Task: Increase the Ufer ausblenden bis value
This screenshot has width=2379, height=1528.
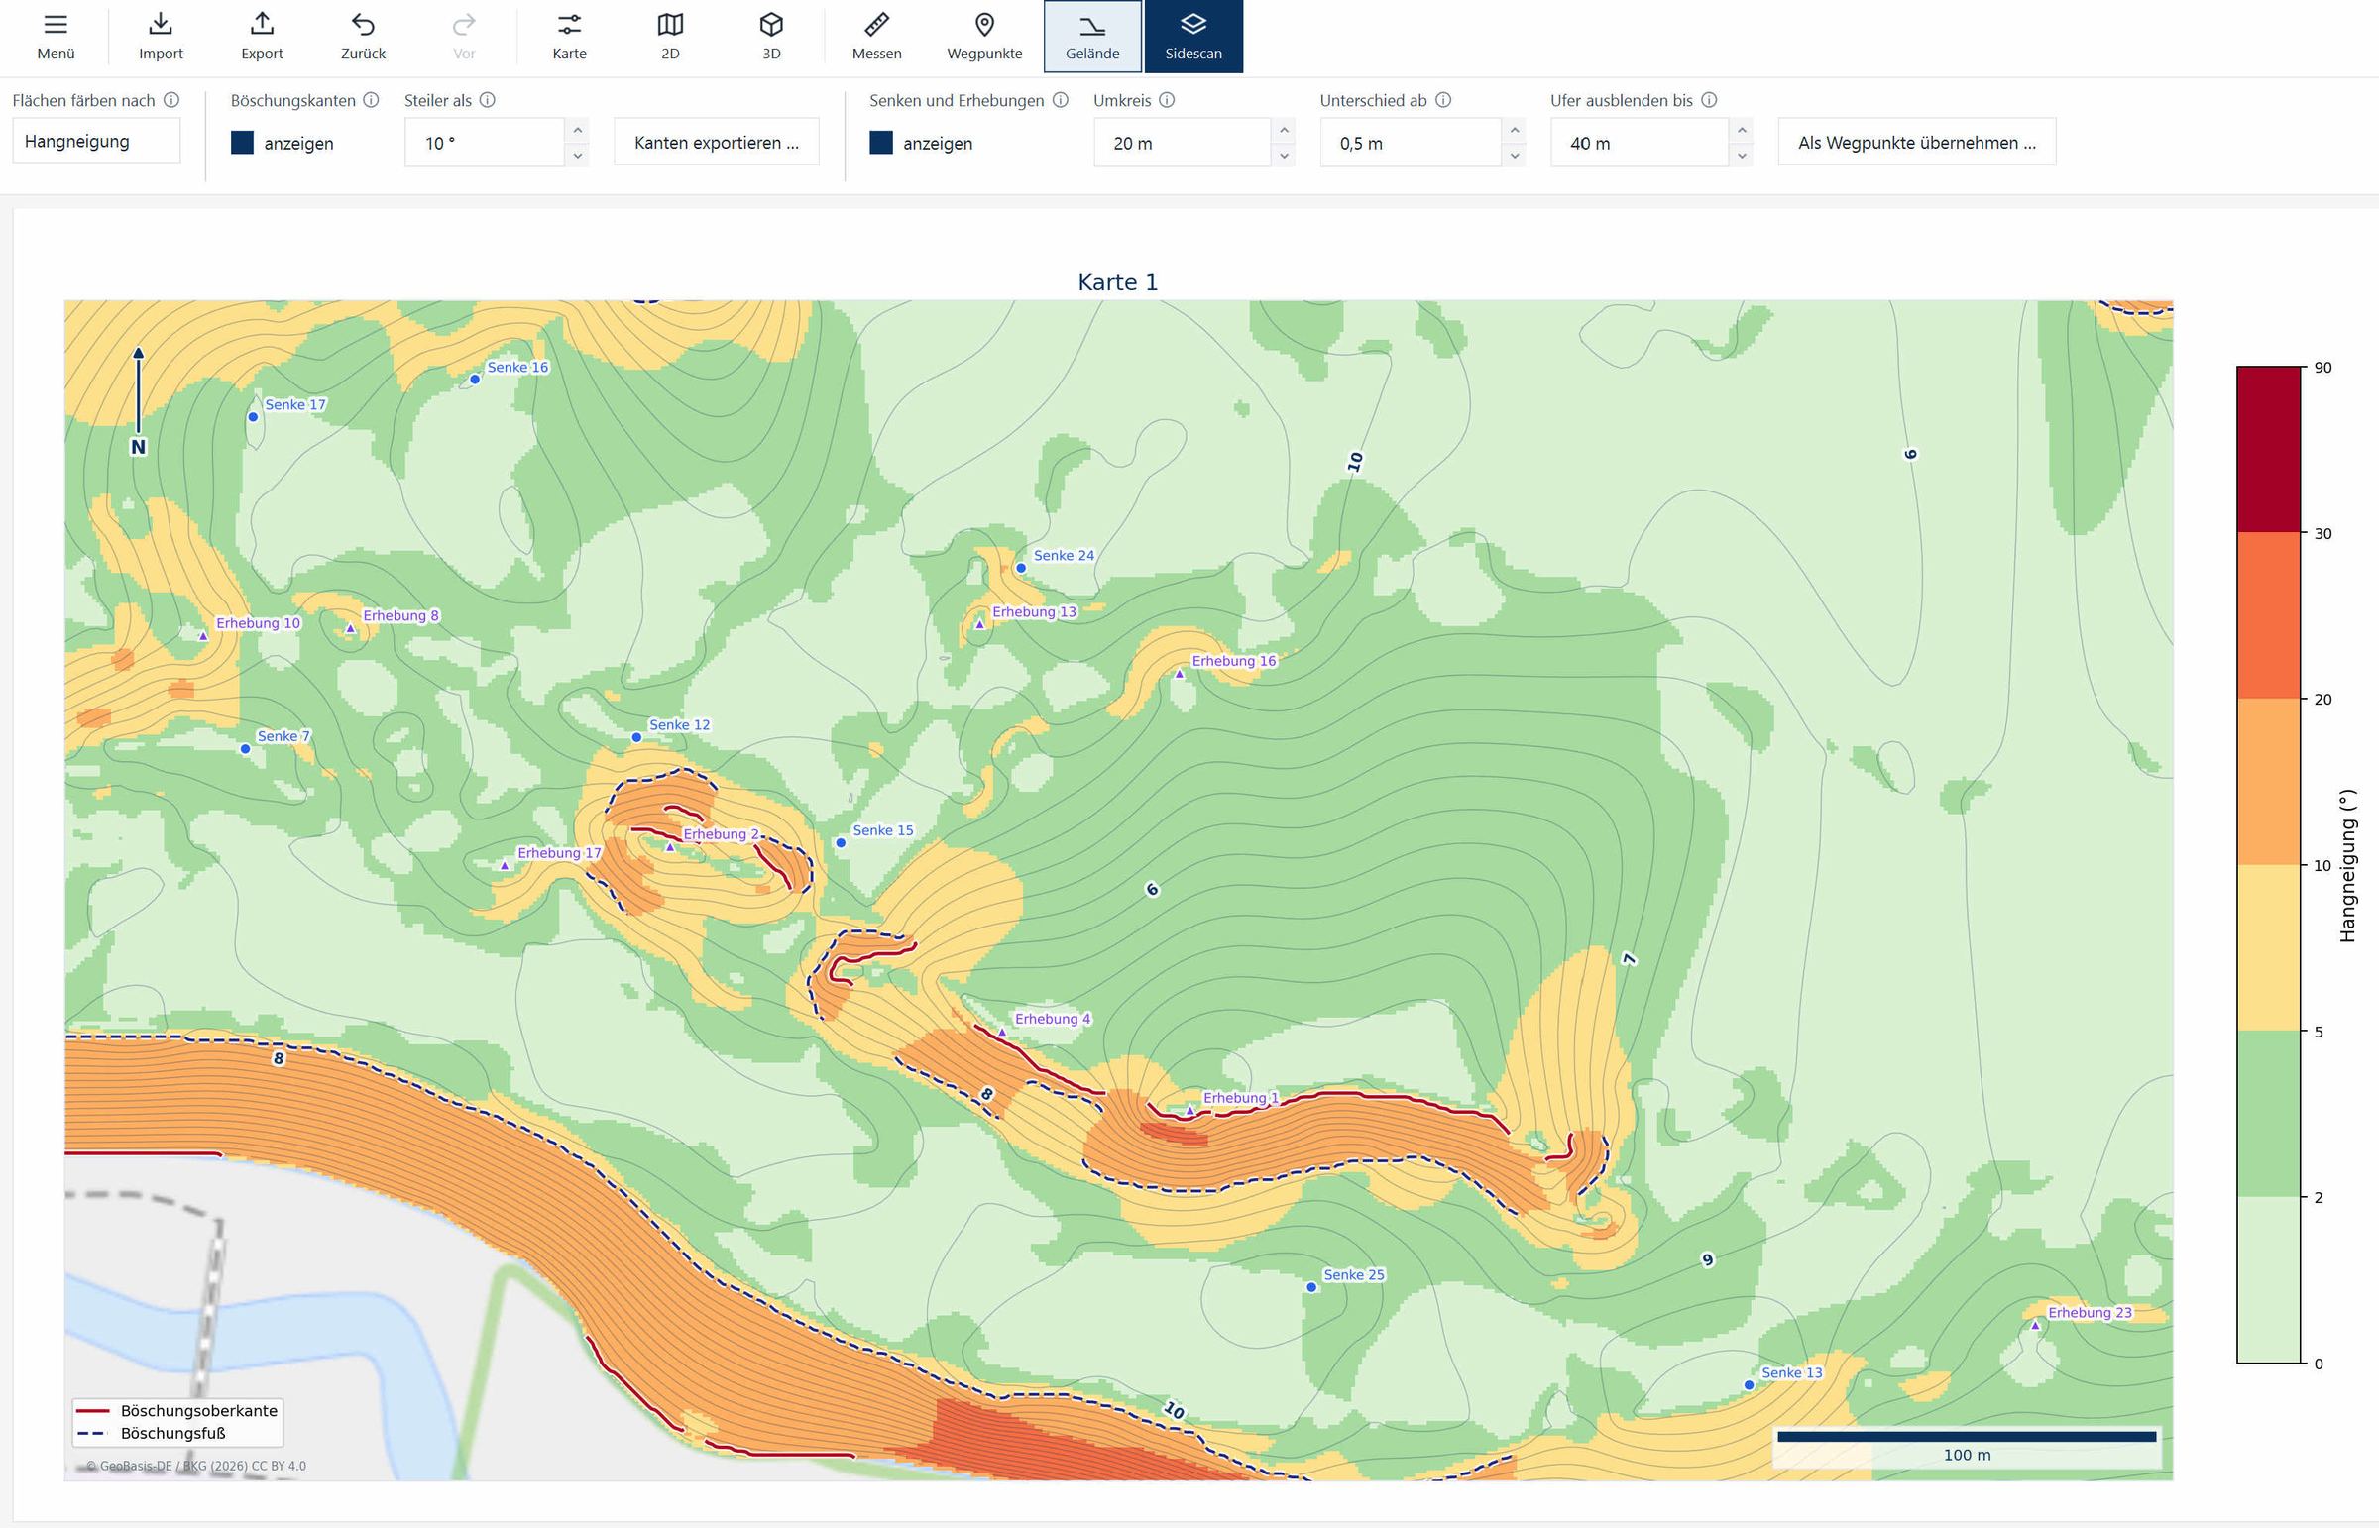Action: [1742, 131]
